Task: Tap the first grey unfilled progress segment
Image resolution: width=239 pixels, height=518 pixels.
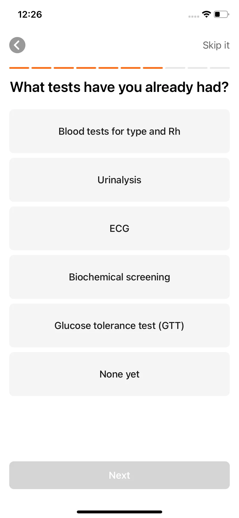Action: tap(175, 68)
